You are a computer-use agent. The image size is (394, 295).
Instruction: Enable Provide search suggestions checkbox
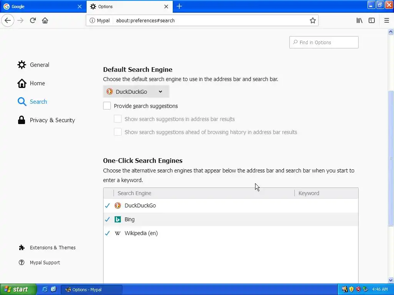(x=107, y=106)
